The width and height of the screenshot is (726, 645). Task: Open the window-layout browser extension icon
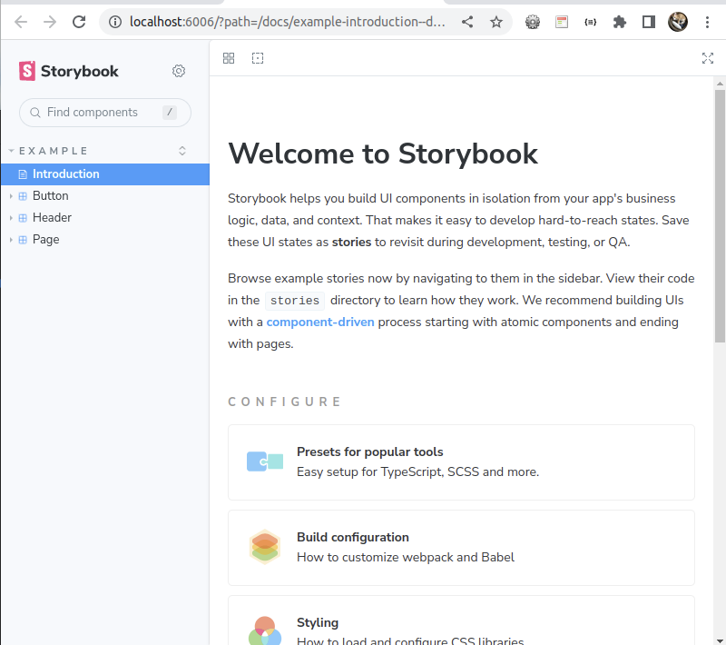coord(562,22)
